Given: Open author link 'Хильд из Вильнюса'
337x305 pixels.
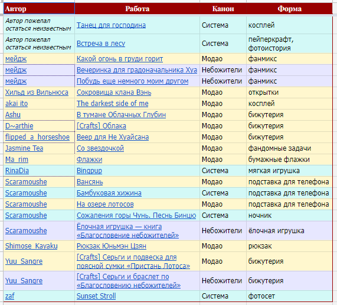Looking at the screenshot, I should click(37, 92).
